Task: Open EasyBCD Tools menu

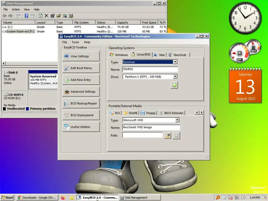Action: click(75, 42)
